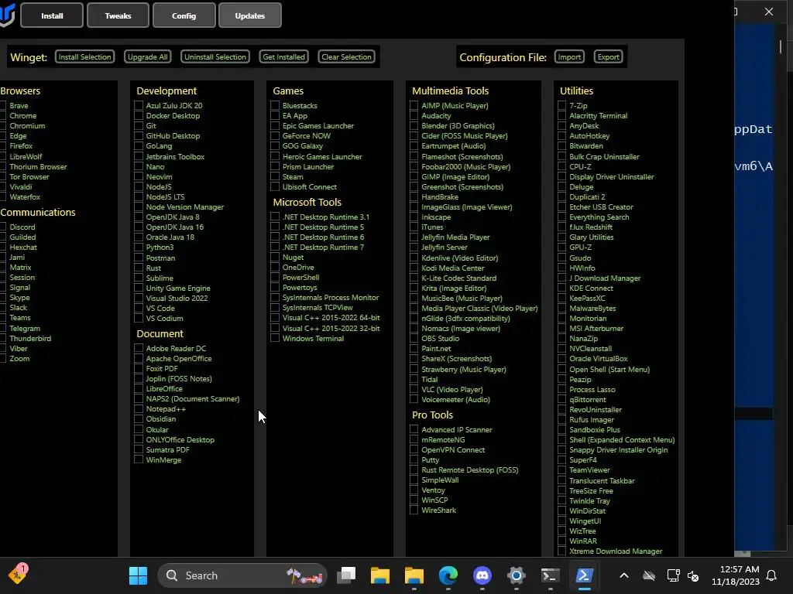
Task: Select the Python3 checkbox
Action: 139,247
